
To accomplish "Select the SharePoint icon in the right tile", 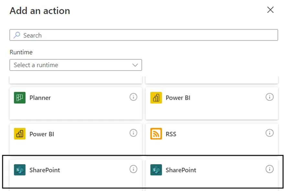I will point(156,170).
